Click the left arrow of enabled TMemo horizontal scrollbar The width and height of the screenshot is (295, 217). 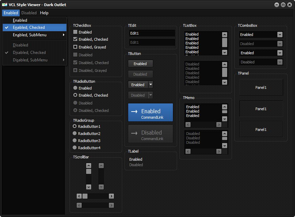[x=188, y=124]
